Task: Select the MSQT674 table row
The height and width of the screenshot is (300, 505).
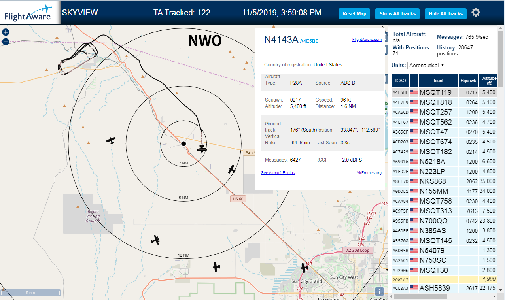Action: coord(444,142)
